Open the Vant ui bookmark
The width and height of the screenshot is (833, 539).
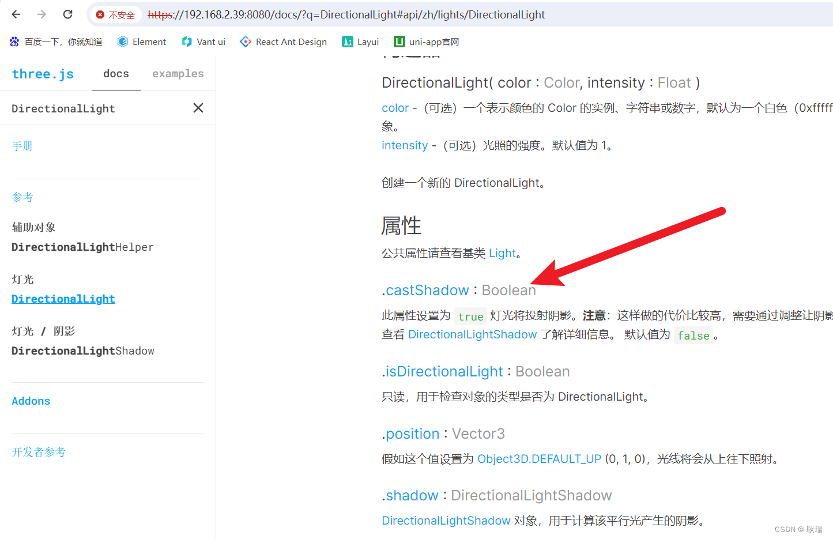(203, 42)
